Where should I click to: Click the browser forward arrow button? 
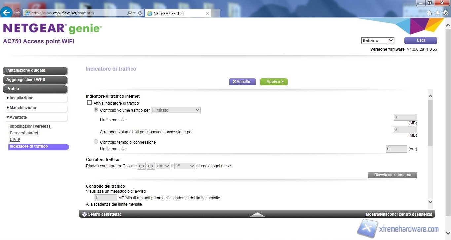[18, 13]
